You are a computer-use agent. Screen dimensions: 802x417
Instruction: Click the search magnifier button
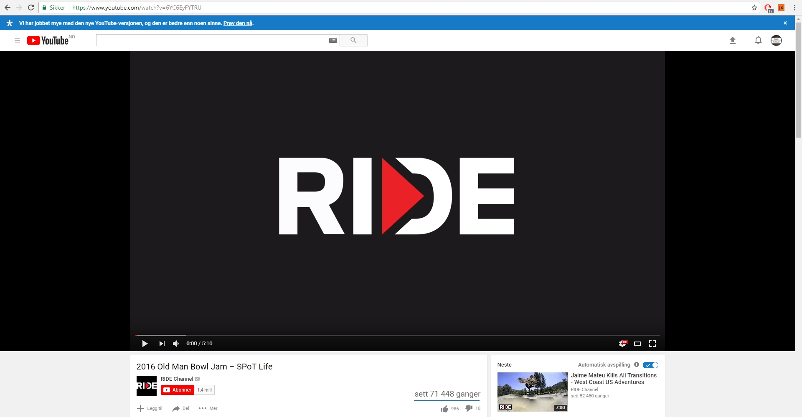(x=353, y=40)
